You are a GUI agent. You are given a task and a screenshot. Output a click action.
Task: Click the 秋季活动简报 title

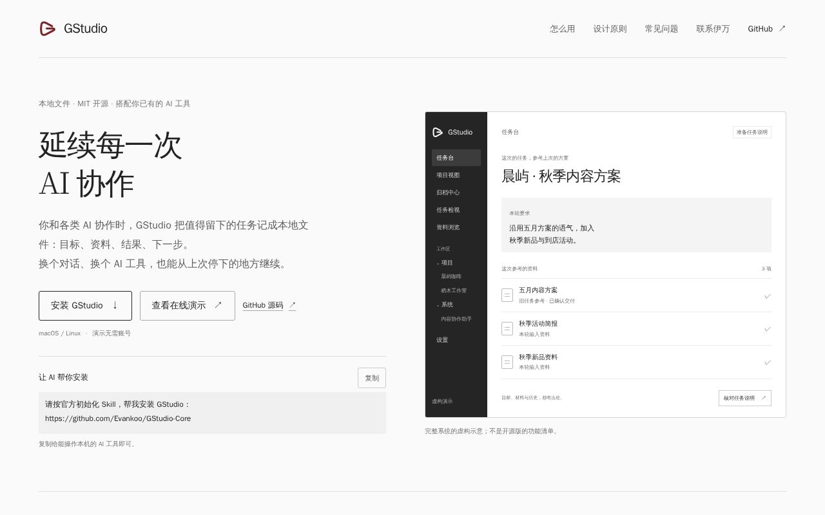[x=538, y=324]
